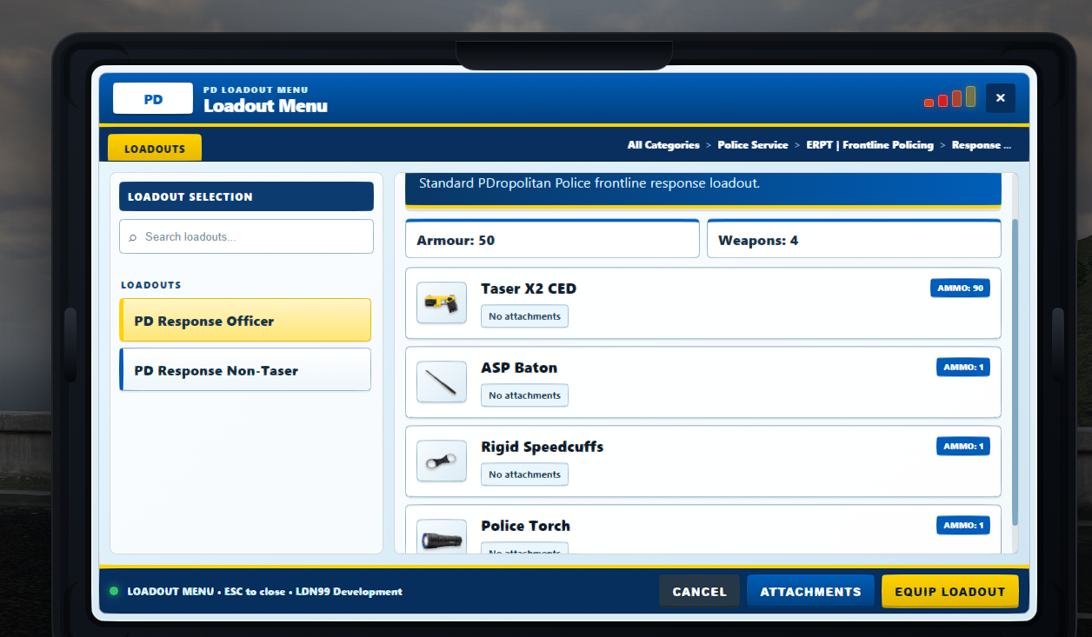The width and height of the screenshot is (1092, 637).
Task: Open ERPT | Frontline Policing breadcrumb
Action: click(x=869, y=145)
